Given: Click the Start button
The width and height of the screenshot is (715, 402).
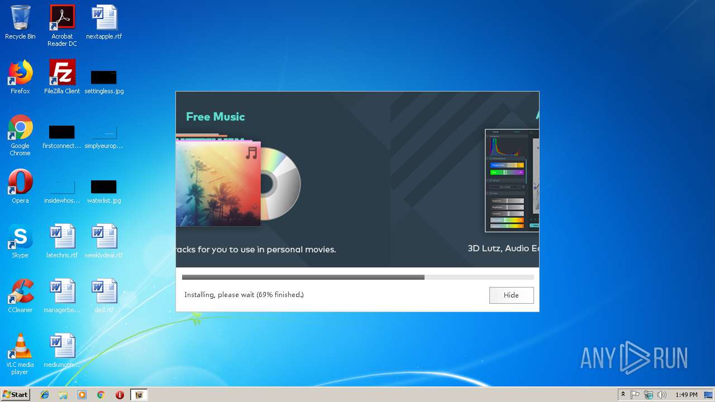Looking at the screenshot, I should (x=15, y=395).
